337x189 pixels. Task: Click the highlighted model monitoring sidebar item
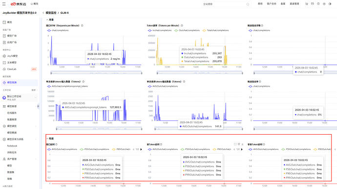20,83
